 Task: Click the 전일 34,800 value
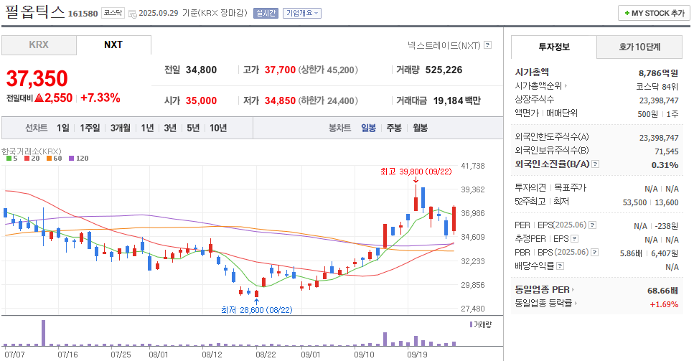202,70
